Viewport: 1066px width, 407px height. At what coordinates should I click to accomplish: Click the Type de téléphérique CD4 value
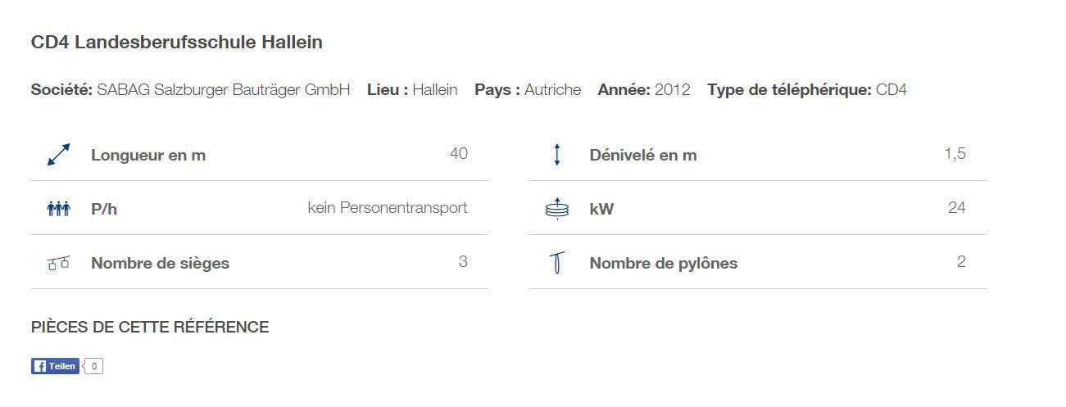(891, 90)
